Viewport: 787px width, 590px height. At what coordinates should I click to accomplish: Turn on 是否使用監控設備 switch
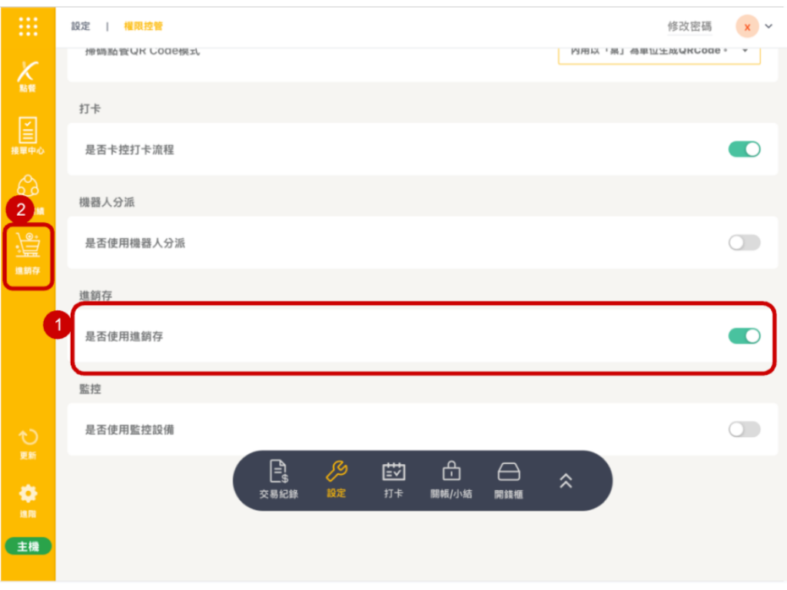click(x=744, y=429)
